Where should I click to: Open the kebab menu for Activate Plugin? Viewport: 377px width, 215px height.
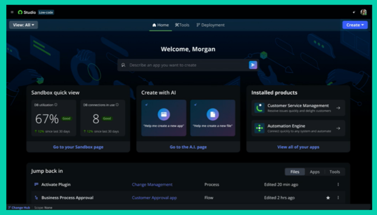click(339, 184)
